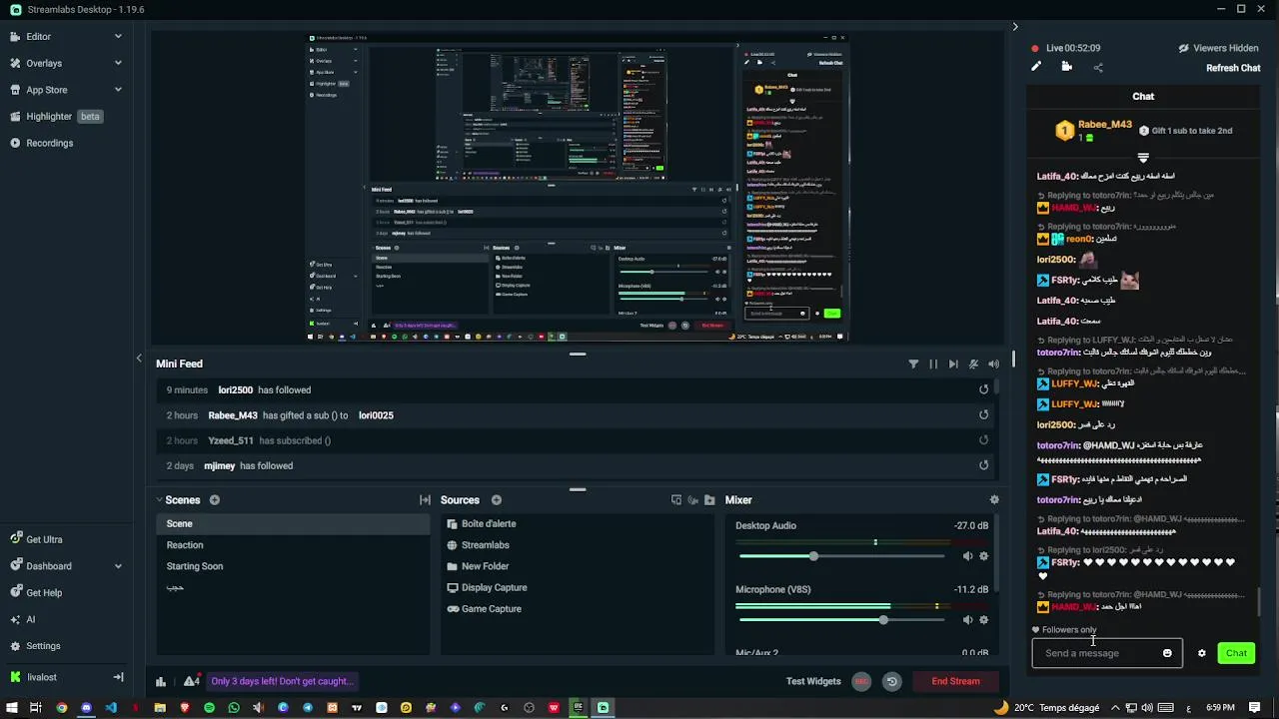The height and width of the screenshot is (719, 1279).
Task: Select the New Folder source
Action: tap(579, 566)
